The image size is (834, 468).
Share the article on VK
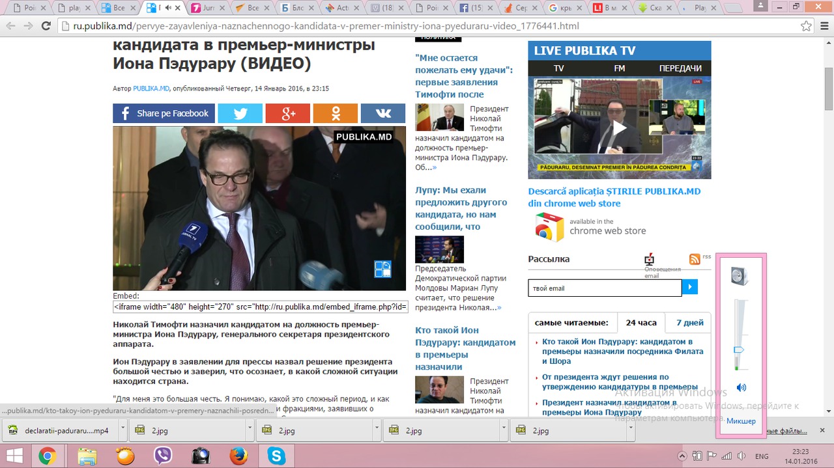(x=383, y=113)
